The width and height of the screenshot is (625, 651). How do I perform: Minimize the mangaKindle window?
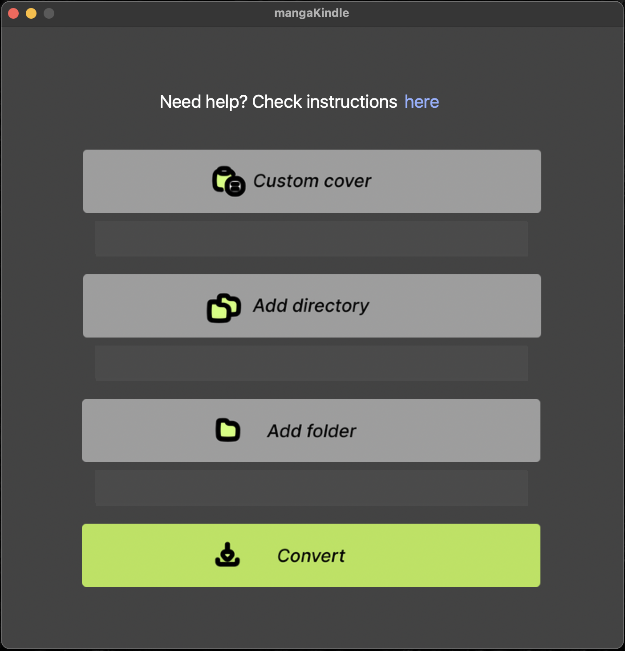pos(31,13)
